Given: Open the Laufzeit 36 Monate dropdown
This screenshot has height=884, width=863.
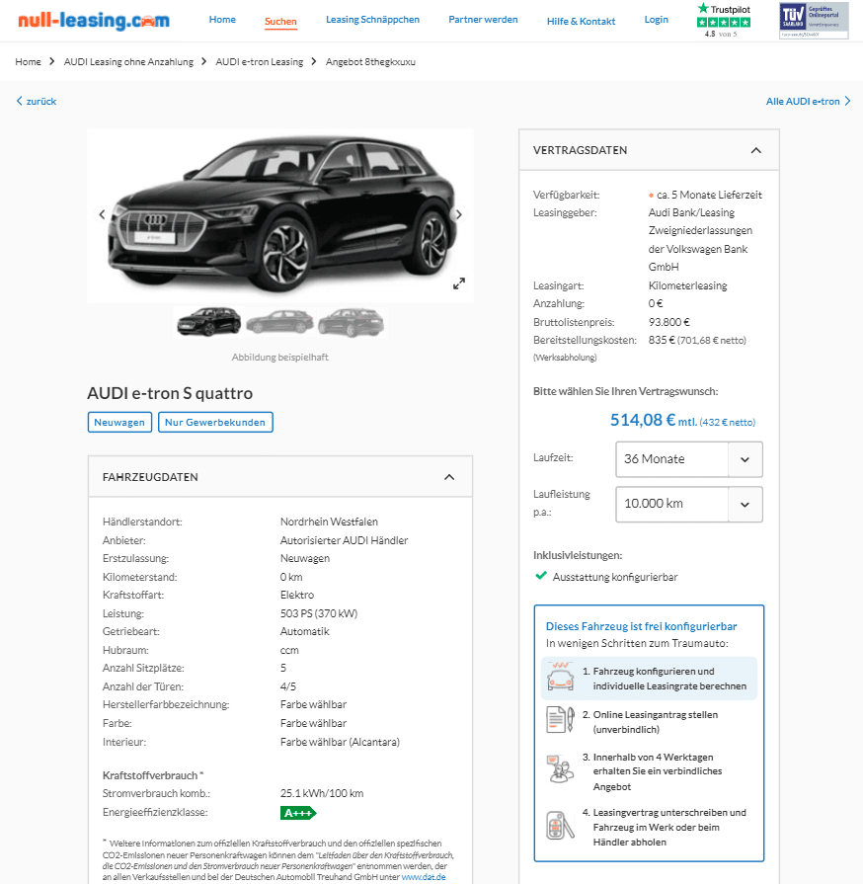Looking at the screenshot, I should (x=689, y=459).
